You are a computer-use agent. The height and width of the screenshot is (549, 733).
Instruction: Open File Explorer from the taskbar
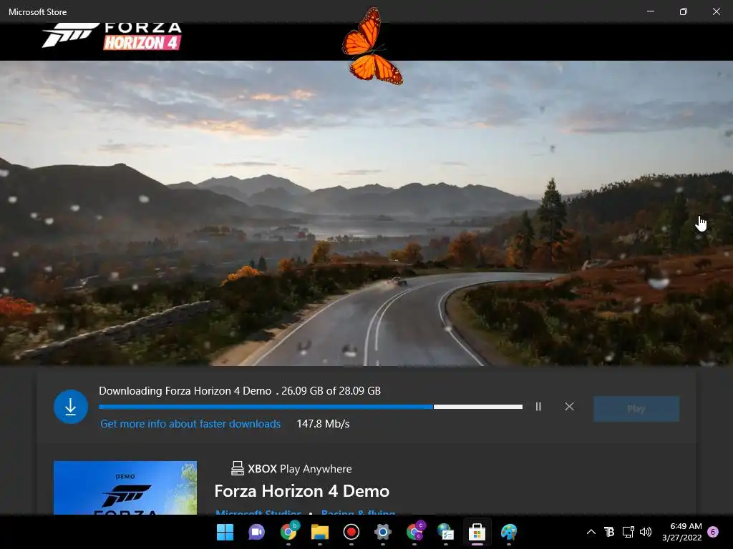click(x=320, y=532)
